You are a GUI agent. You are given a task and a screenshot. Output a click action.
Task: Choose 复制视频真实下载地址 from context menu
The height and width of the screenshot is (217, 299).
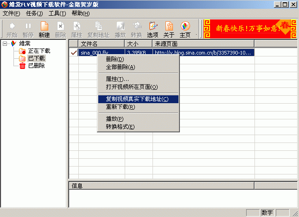137,99
